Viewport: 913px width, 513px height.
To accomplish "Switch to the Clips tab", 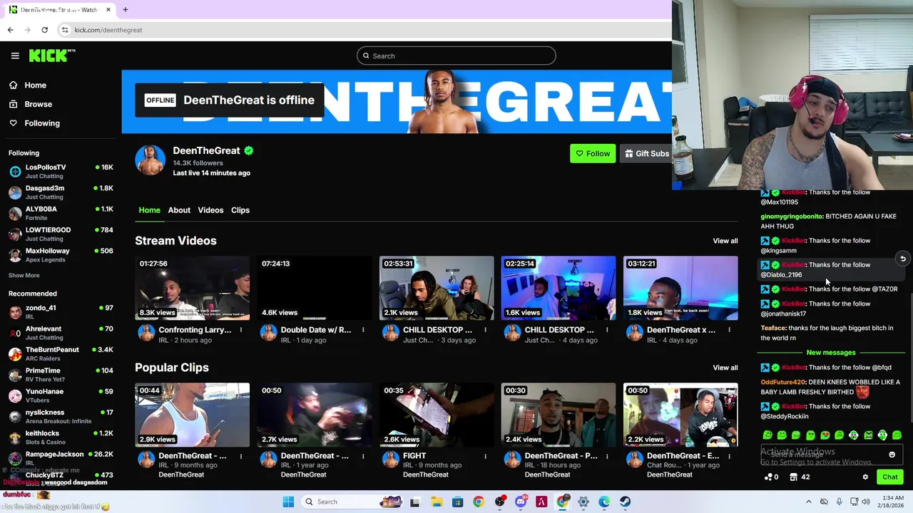I will click(240, 210).
